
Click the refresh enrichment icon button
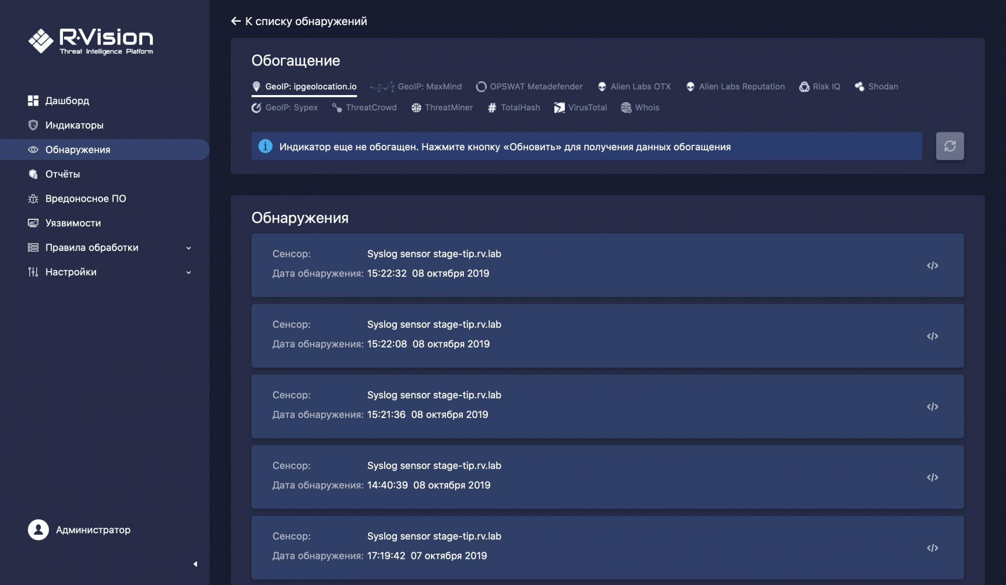(x=949, y=146)
